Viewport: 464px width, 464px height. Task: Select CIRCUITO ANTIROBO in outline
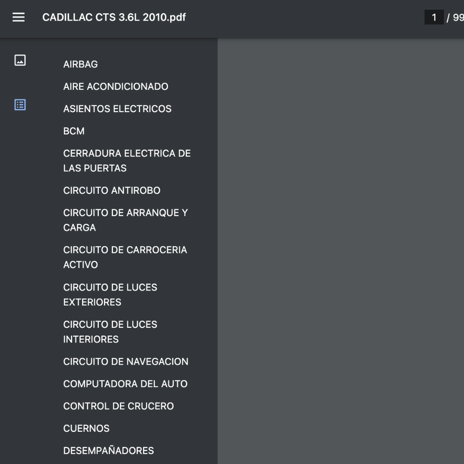(112, 190)
